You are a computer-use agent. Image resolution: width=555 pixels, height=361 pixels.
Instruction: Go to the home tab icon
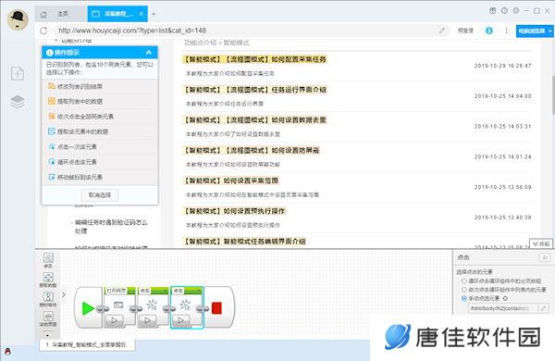pyautogui.click(x=43, y=14)
